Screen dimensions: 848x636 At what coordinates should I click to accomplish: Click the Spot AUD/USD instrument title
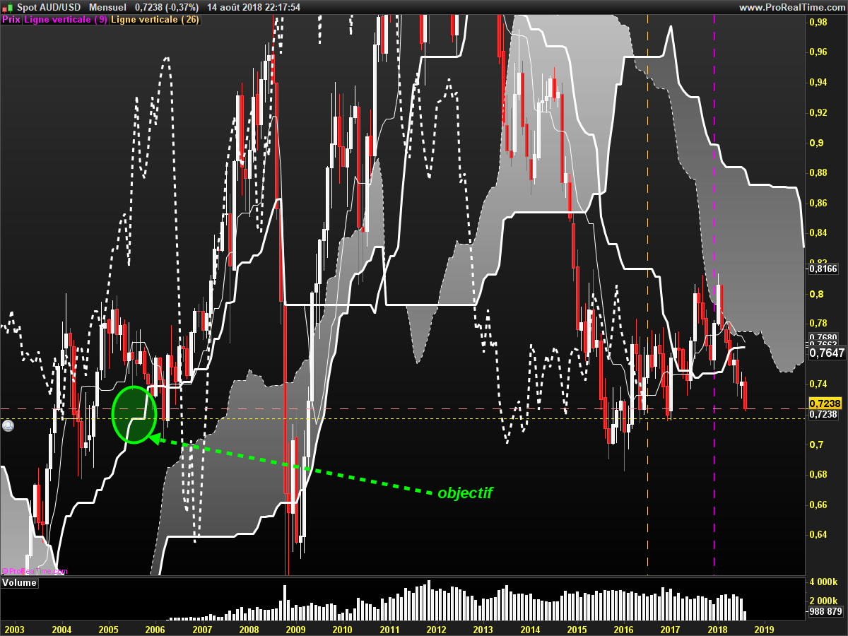coord(48,7)
